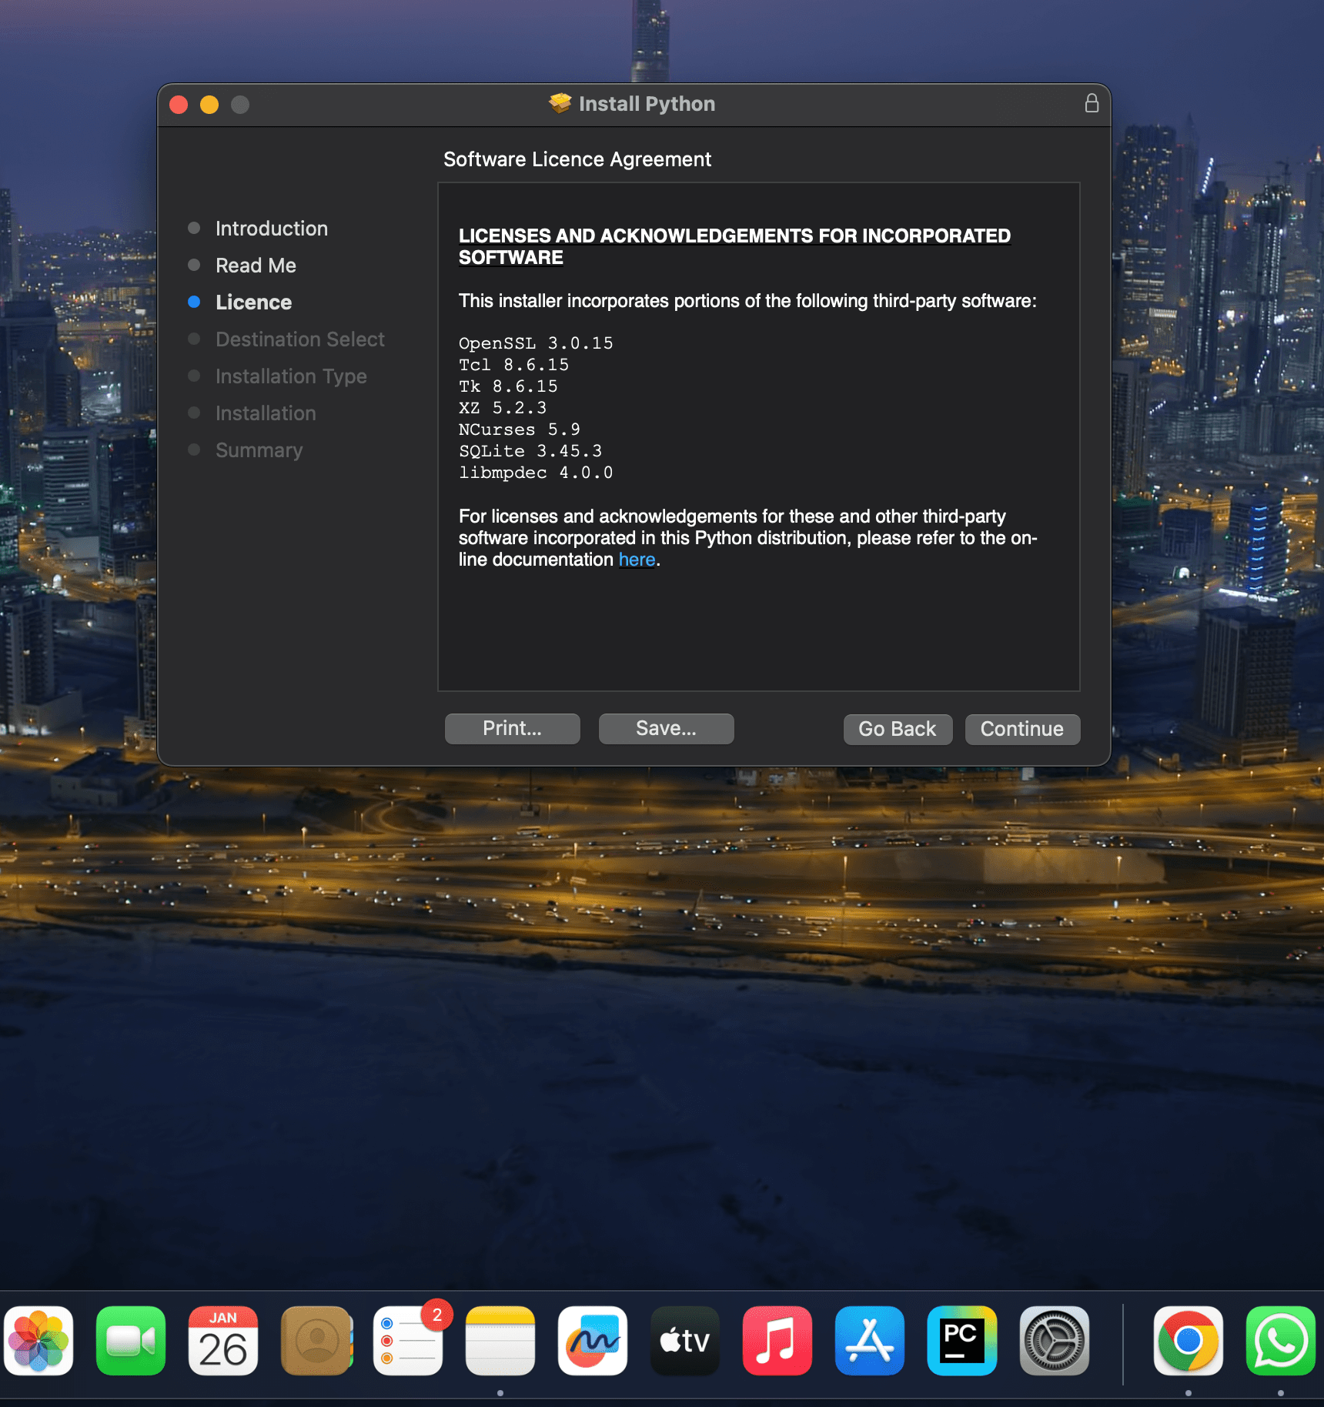This screenshot has height=1407, width=1324.
Task: Open the App Store in dock
Action: [870, 1340]
